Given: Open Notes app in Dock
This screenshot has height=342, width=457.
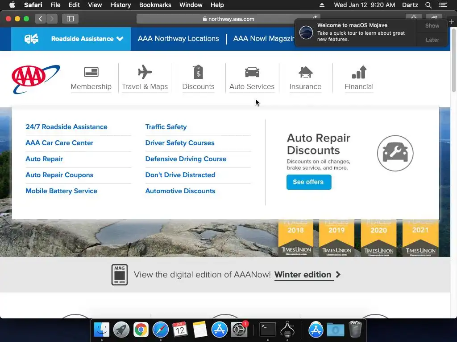Looking at the screenshot, I should [x=199, y=330].
